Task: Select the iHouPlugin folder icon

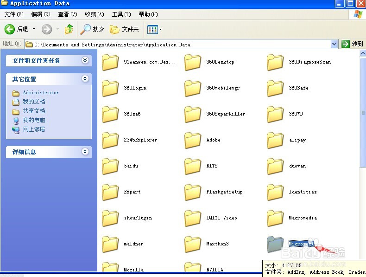Action: click(x=110, y=218)
